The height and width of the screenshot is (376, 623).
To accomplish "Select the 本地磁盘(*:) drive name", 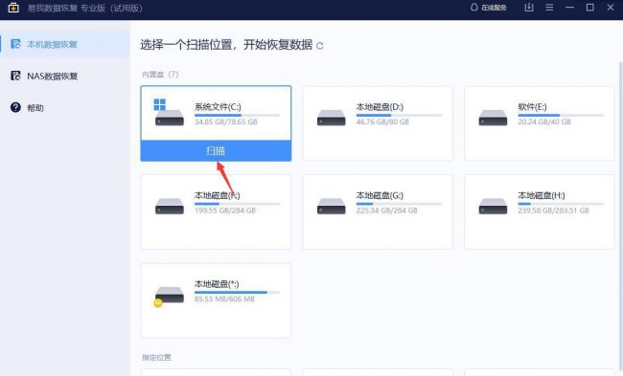I will pyautogui.click(x=217, y=284).
